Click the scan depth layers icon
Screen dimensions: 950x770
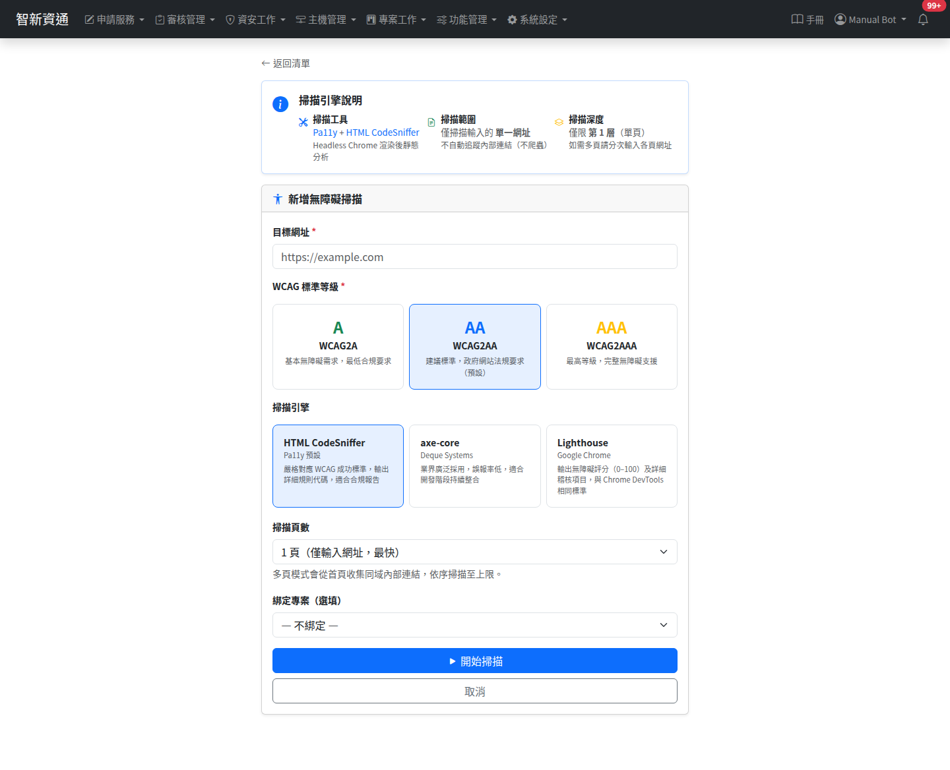(559, 122)
